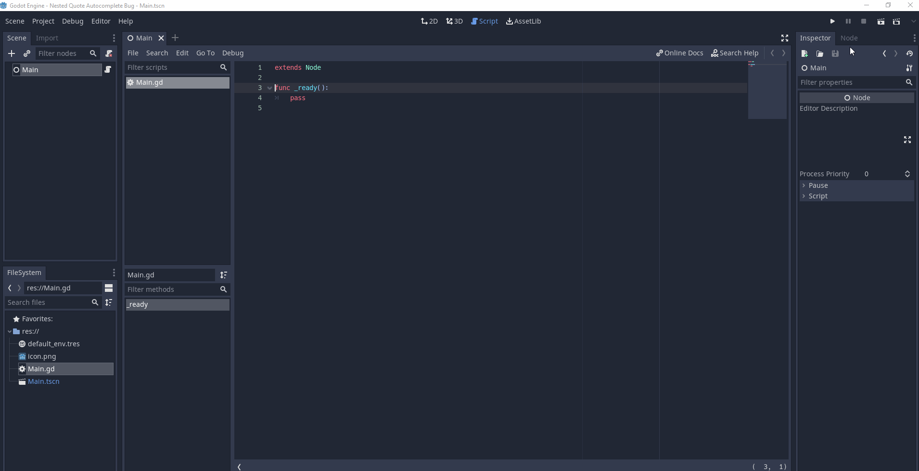Adjust Process Priority stepper arrows
The image size is (919, 471).
click(907, 174)
